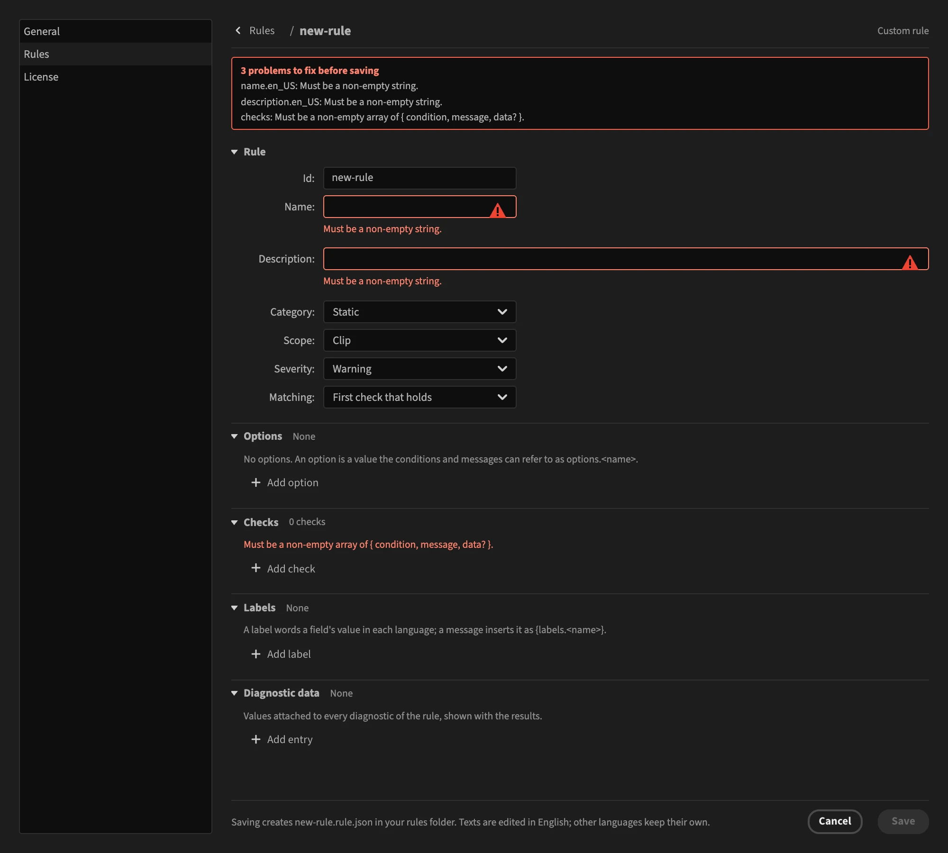Click the 'name.en_US' error line
The width and height of the screenshot is (948, 853).
(329, 86)
